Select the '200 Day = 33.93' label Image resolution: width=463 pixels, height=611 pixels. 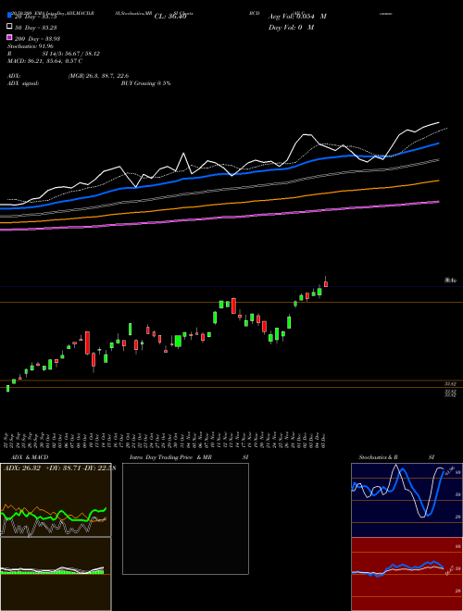point(37,39)
